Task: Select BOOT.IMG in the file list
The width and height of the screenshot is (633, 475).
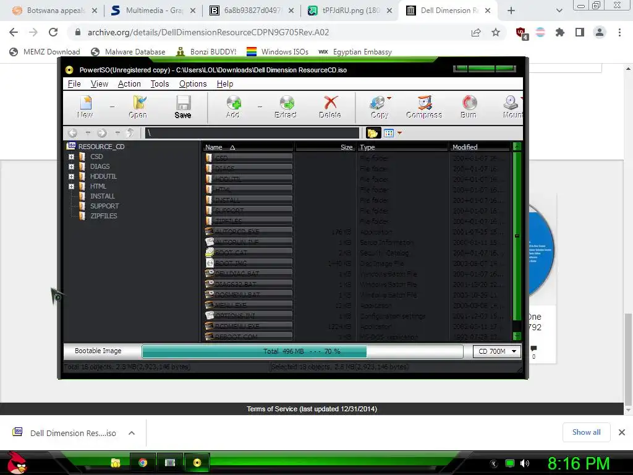Action: [249, 263]
